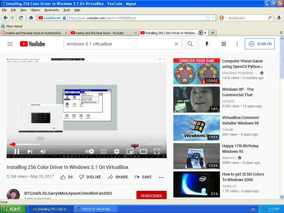Viewport: 284px width, 213px height.
Task: Open the channel avatar image
Action: point(13,194)
